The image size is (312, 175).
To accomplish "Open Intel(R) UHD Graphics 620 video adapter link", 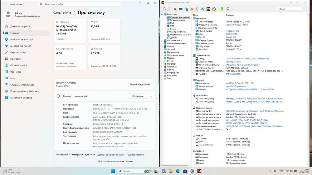I will 240,83.
